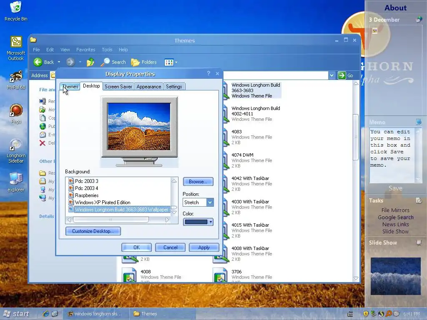Open the File menu
Viewport: 427px width, 320px height.
(36, 50)
